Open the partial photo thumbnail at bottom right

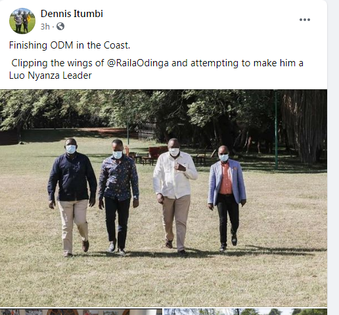[245, 312]
